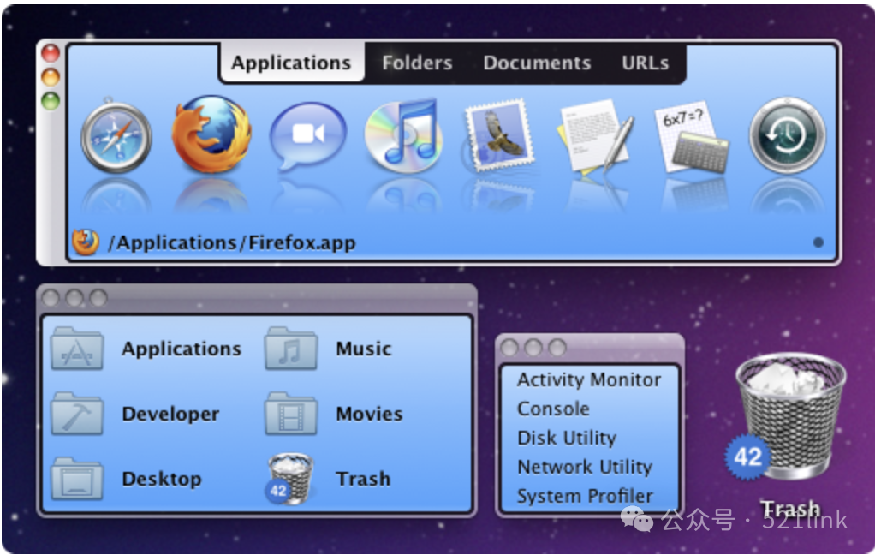Open Console from the list
This screenshot has height=555, width=875.
(x=553, y=409)
